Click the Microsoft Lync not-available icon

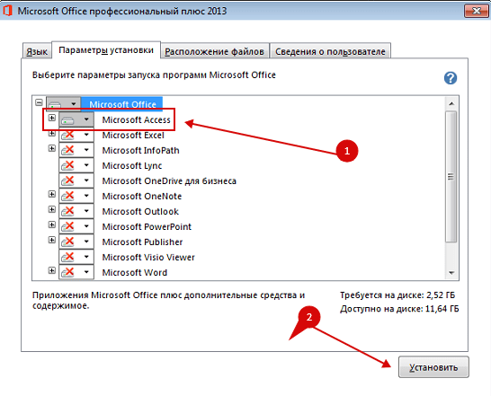68,165
